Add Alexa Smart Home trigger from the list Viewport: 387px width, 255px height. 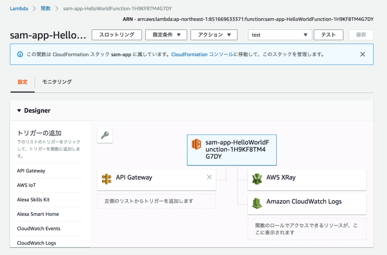pos(38,214)
